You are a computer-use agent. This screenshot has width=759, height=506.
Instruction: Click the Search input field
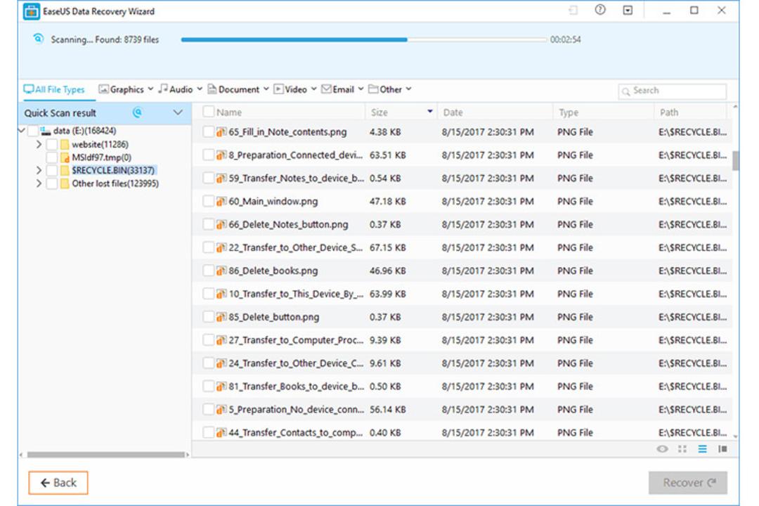coord(673,91)
